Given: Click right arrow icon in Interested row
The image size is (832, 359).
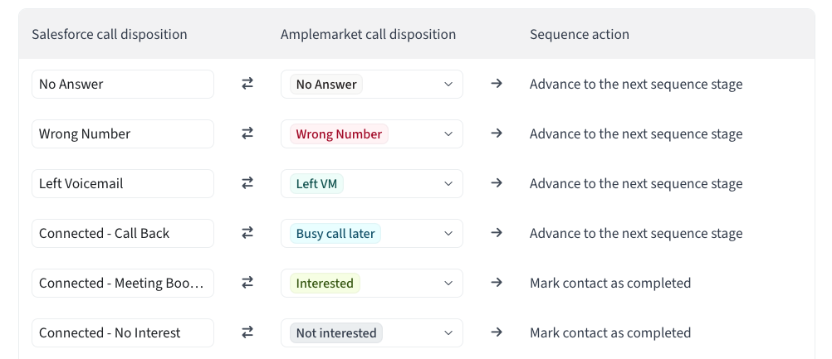Looking at the screenshot, I should pyautogui.click(x=497, y=283).
